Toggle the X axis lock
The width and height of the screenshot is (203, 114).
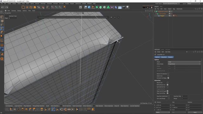point(52,7)
